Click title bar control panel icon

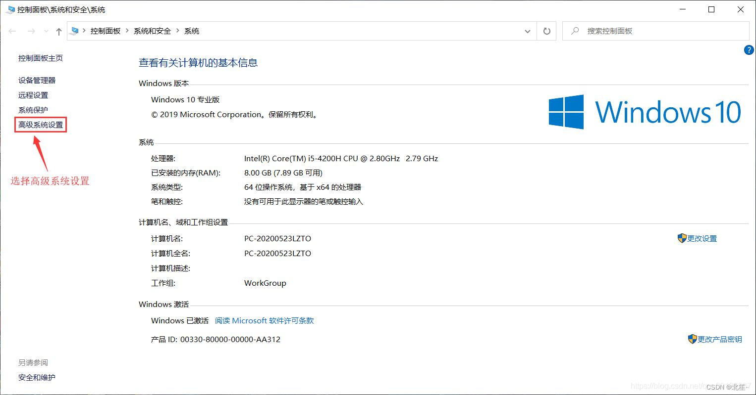pos(10,9)
